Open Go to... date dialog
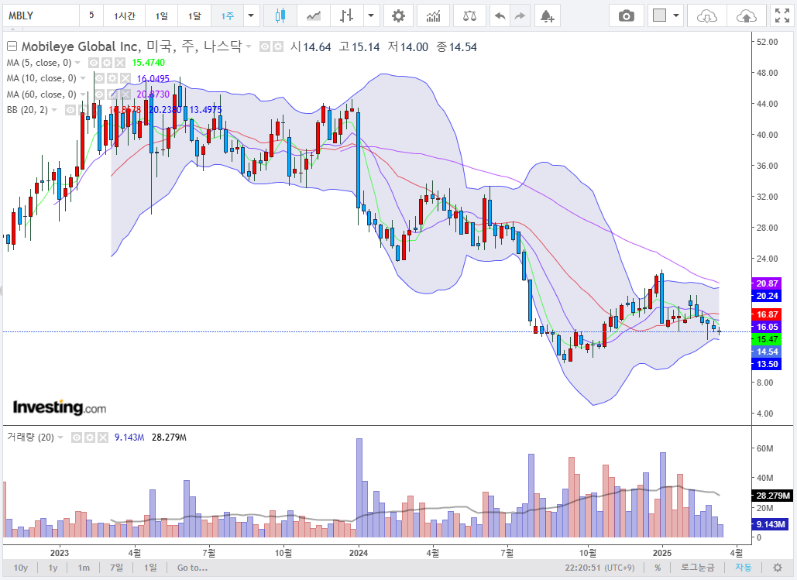This screenshot has height=580, width=797. pos(192,568)
